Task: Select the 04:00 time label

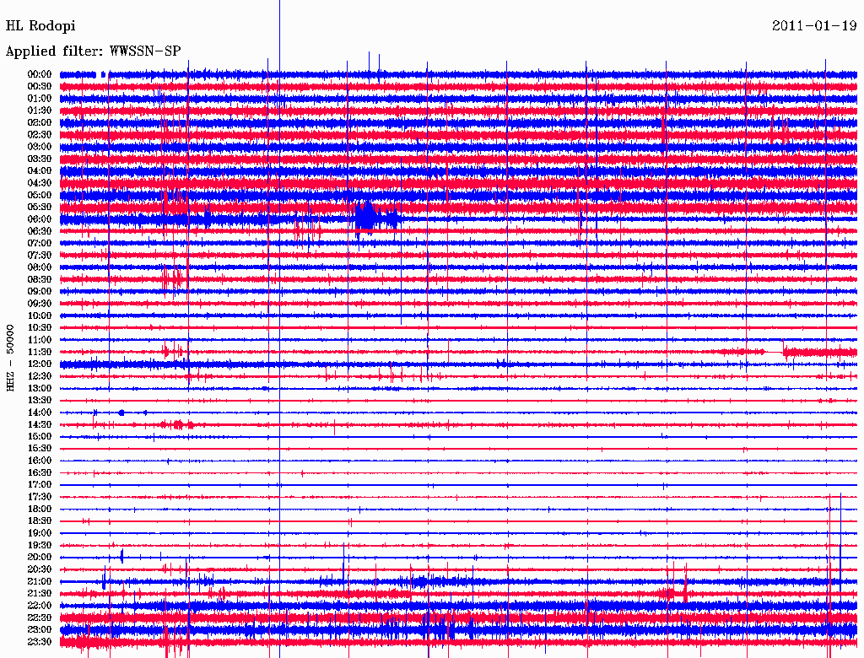Action: (40, 171)
